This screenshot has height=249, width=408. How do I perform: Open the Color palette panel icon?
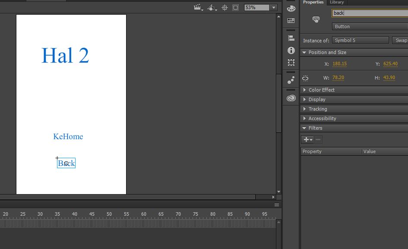tap(291, 9)
